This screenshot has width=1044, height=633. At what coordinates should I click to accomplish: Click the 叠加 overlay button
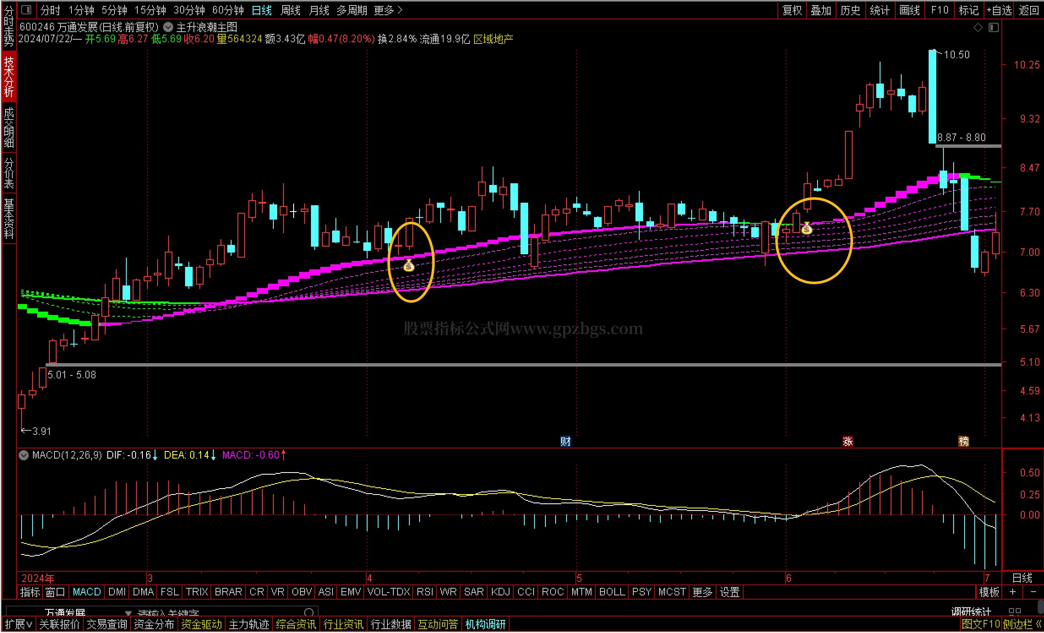[821, 10]
